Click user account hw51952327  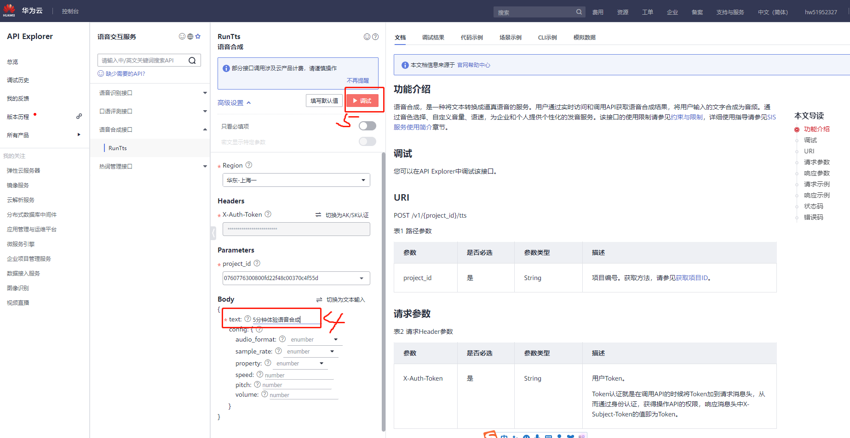[x=821, y=12]
